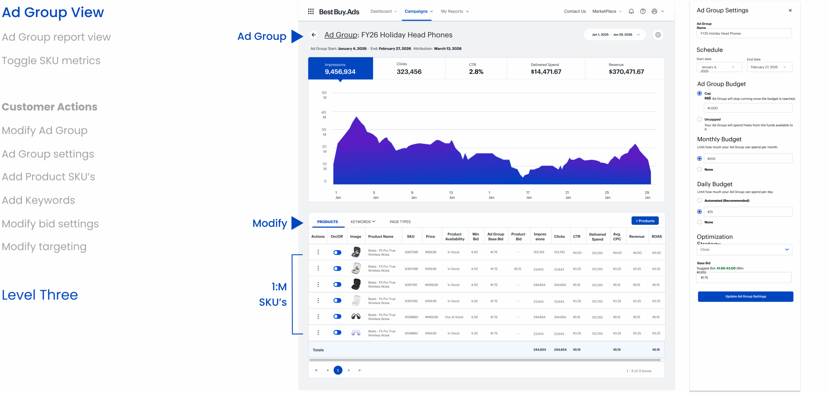The width and height of the screenshot is (828, 393).
Task: Select the $500 monthly budget radio
Action: (x=699, y=158)
